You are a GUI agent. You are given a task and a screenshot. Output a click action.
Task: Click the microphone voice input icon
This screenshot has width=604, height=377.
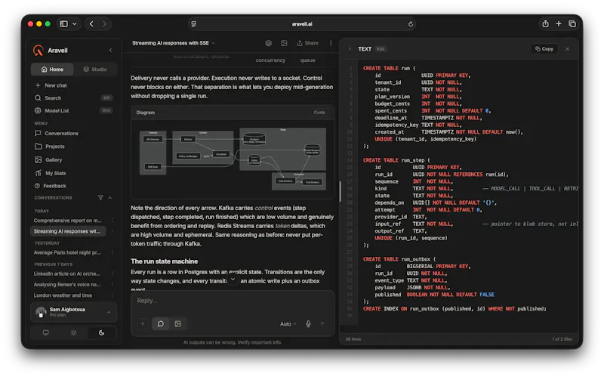pos(308,324)
